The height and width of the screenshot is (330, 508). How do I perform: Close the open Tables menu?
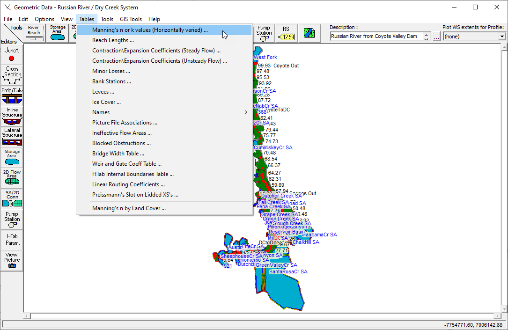(x=87, y=19)
